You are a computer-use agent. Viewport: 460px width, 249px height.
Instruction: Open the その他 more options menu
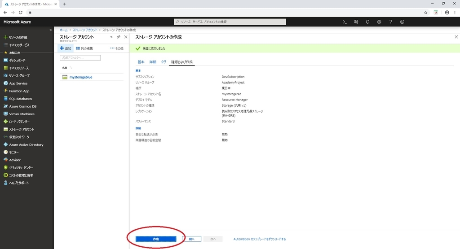click(x=117, y=48)
